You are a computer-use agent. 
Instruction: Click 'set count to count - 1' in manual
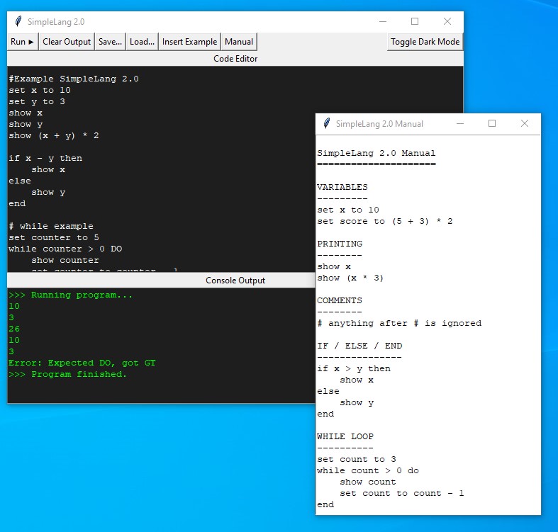(x=402, y=493)
